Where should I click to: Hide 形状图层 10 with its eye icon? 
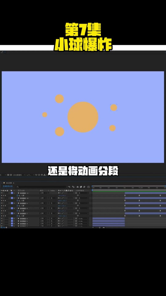(2, 198)
